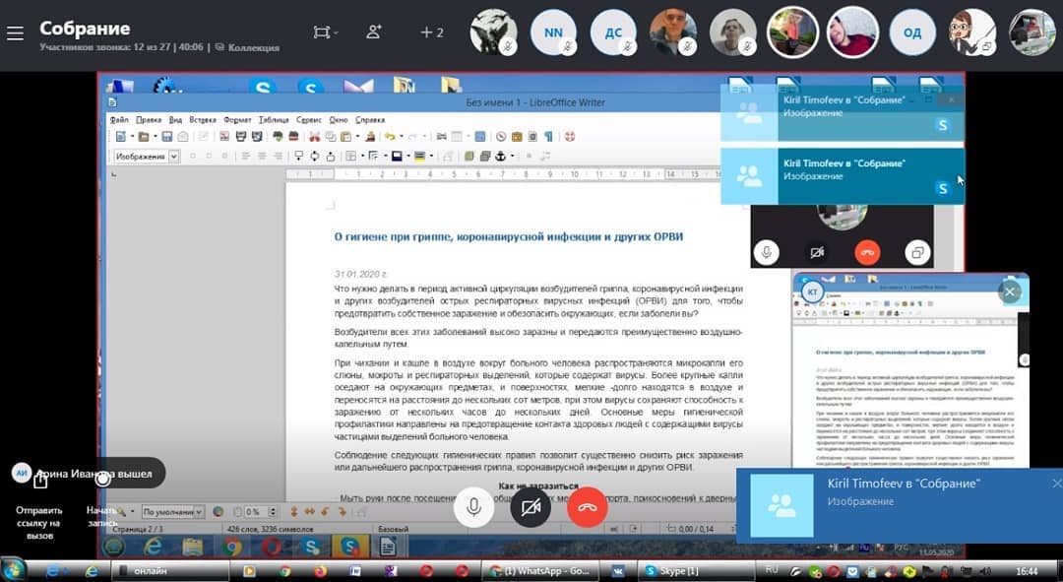Click the RU language indicator
Image resolution: width=1063 pixels, height=582 pixels.
tap(772, 570)
